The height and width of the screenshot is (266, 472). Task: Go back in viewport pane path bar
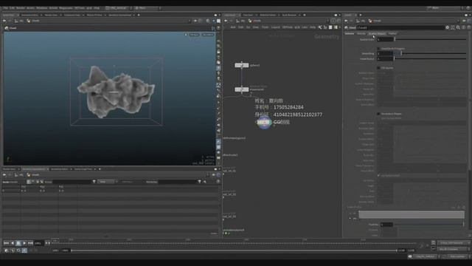pyautogui.click(x=4, y=21)
